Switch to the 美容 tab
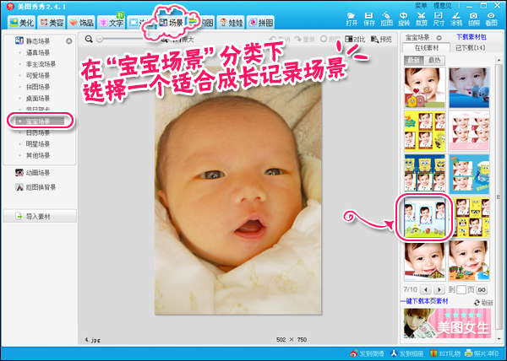This screenshot has height=361, width=507. (52, 21)
